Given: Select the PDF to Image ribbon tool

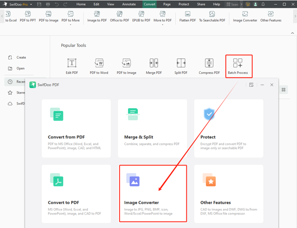Looking at the screenshot, I should pyautogui.click(x=48, y=17).
